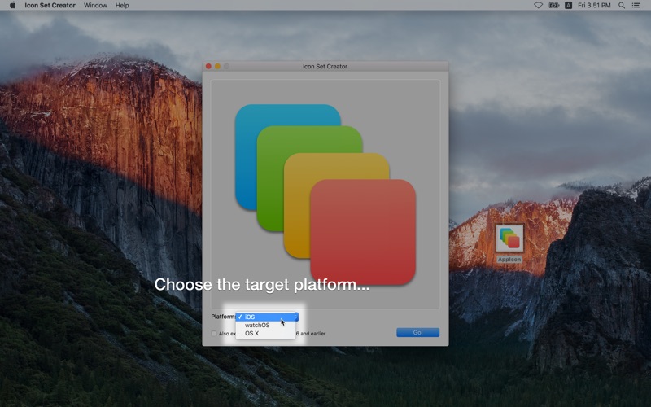Viewport: 651px width, 407px height.
Task: Click the Wi-Fi status icon
Action: click(x=538, y=6)
